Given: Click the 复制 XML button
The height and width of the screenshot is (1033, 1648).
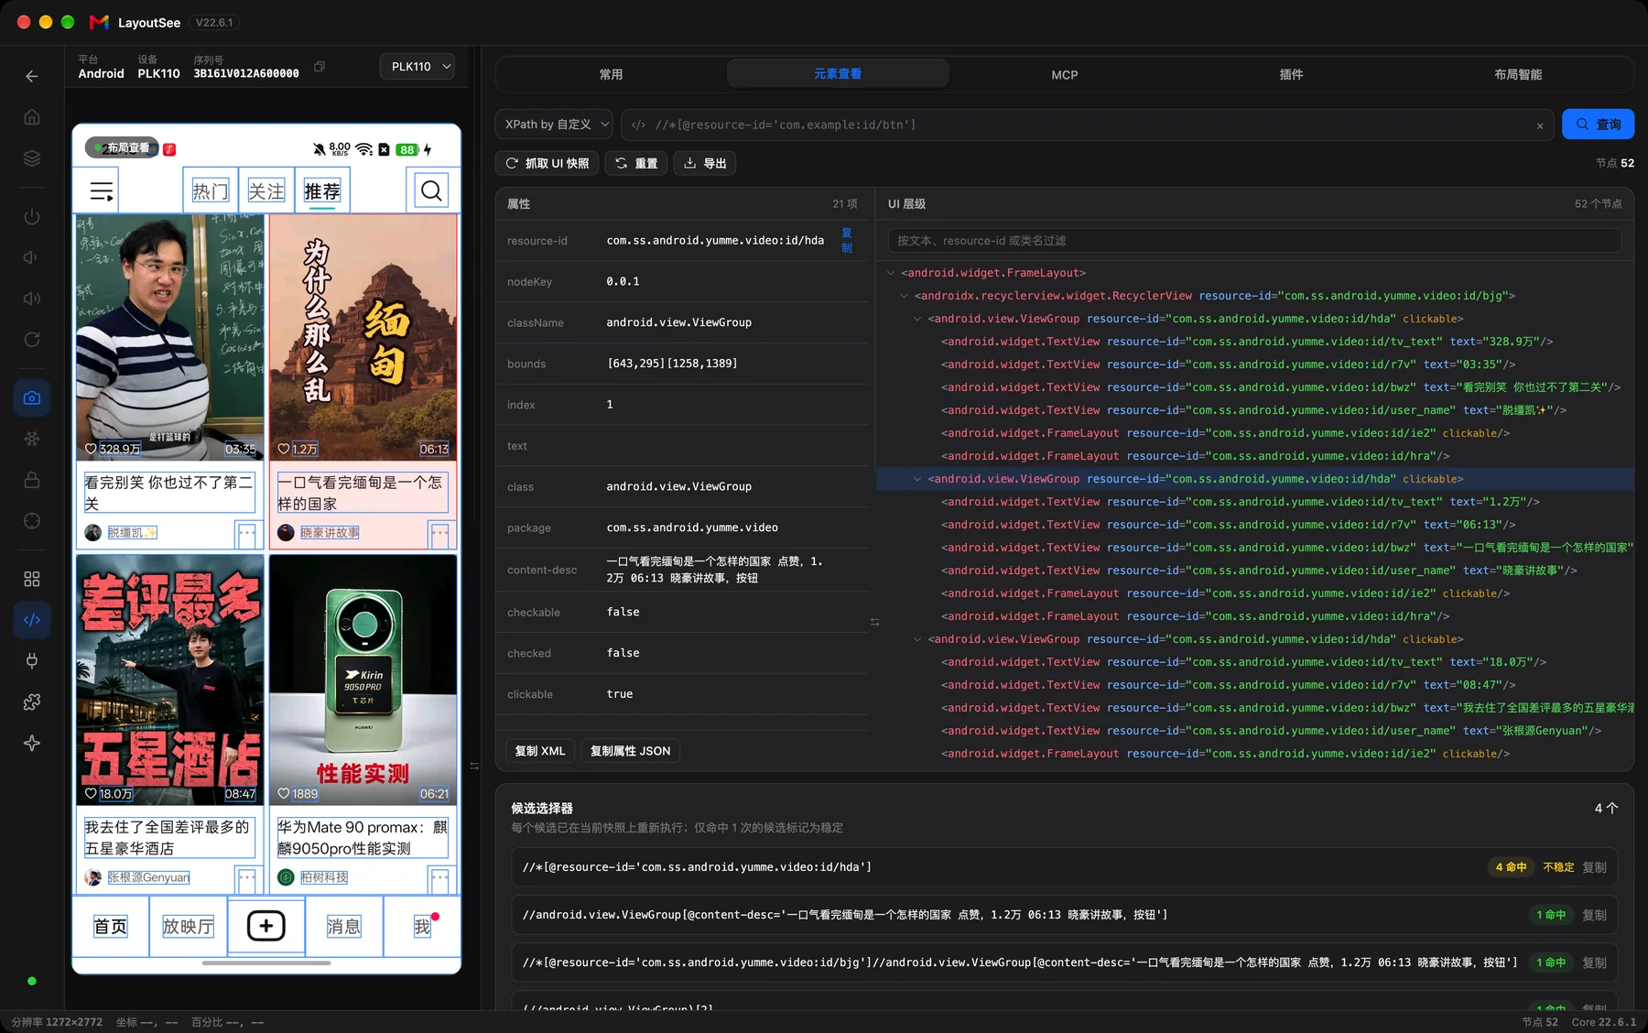Looking at the screenshot, I should tap(540, 751).
